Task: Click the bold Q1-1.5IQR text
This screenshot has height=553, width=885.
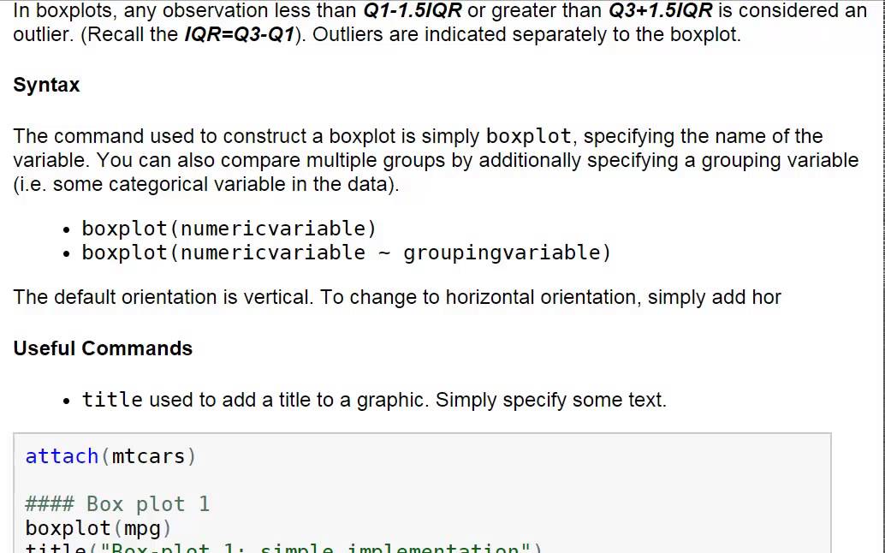Action: click(x=413, y=12)
